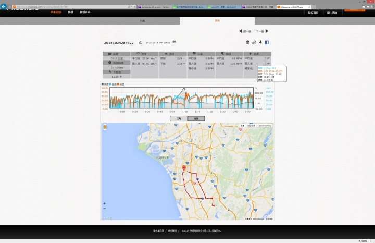This screenshot has height=243, width=375.
Task: Edit activity name with the pencil icon
Action: pos(140,42)
